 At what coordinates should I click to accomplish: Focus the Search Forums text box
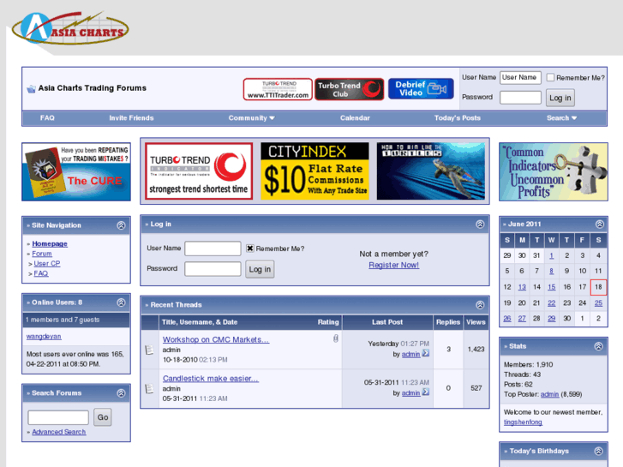click(58, 417)
